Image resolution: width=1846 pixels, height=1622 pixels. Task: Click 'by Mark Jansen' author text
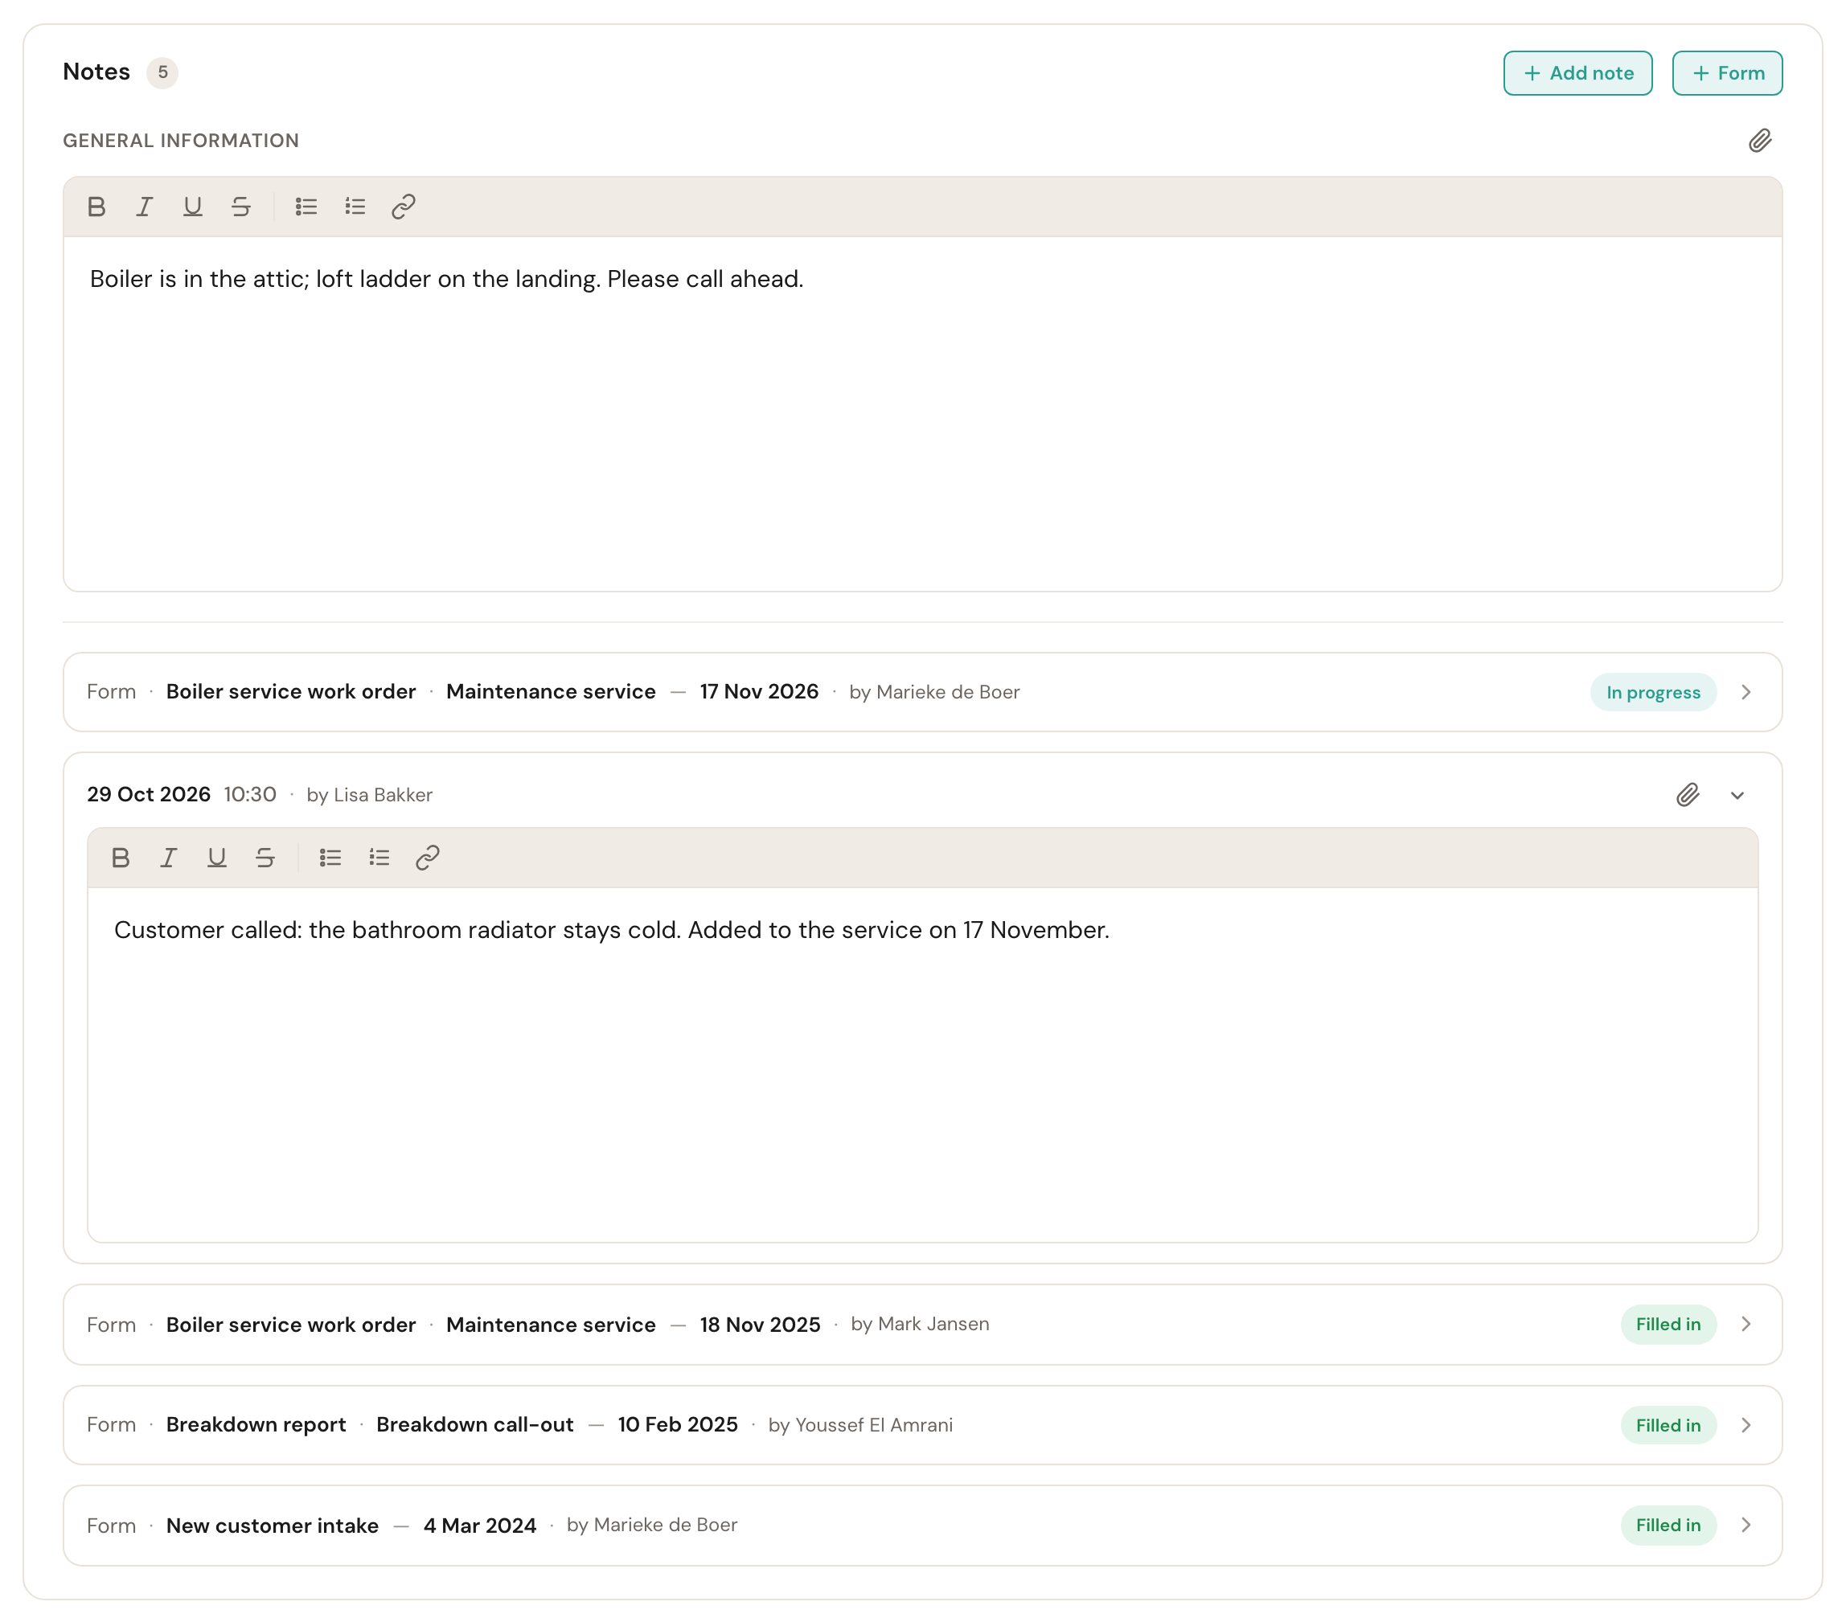[x=920, y=1324]
